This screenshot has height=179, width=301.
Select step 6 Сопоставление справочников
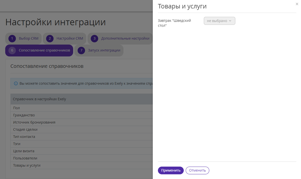(39, 50)
